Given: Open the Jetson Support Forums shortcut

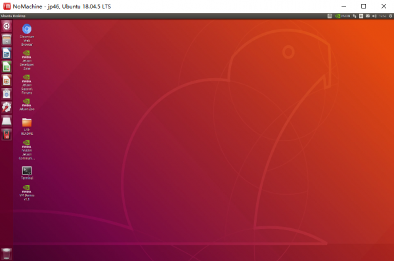Looking at the screenshot, I should [x=27, y=85].
